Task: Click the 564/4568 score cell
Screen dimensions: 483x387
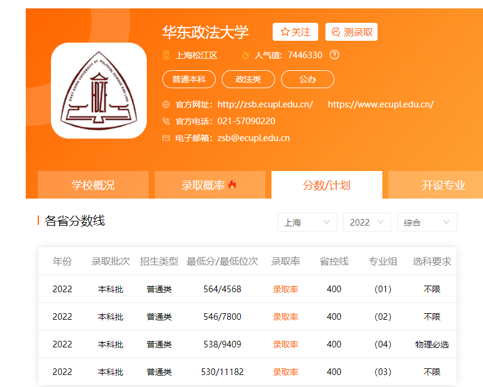Action: pyautogui.click(x=222, y=289)
